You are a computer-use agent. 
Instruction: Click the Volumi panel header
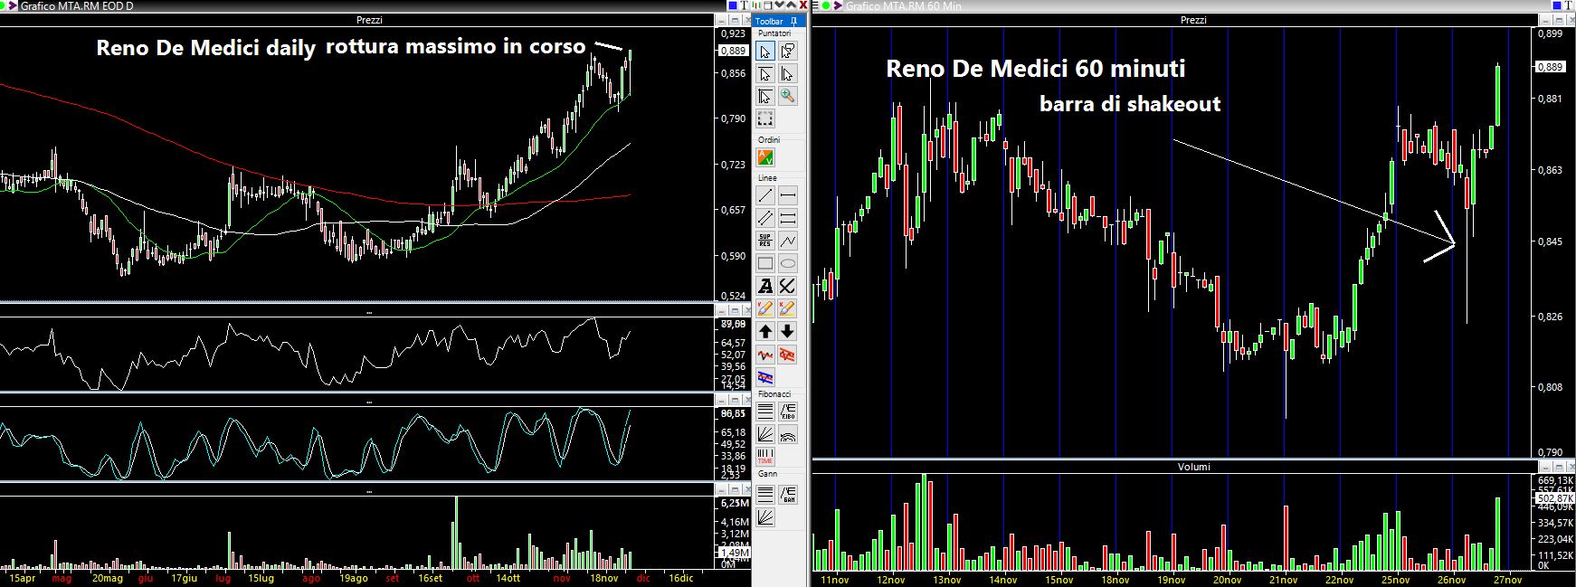(1193, 467)
